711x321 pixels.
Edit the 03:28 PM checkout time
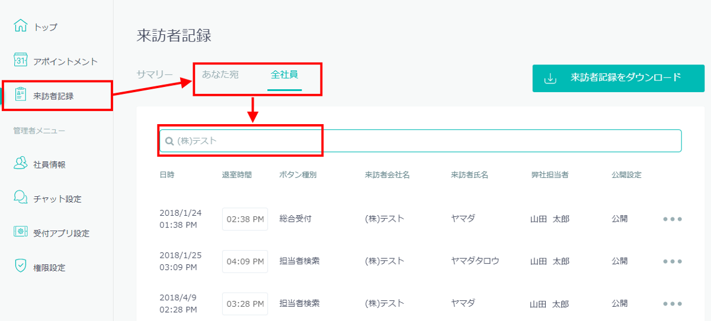coord(245,304)
